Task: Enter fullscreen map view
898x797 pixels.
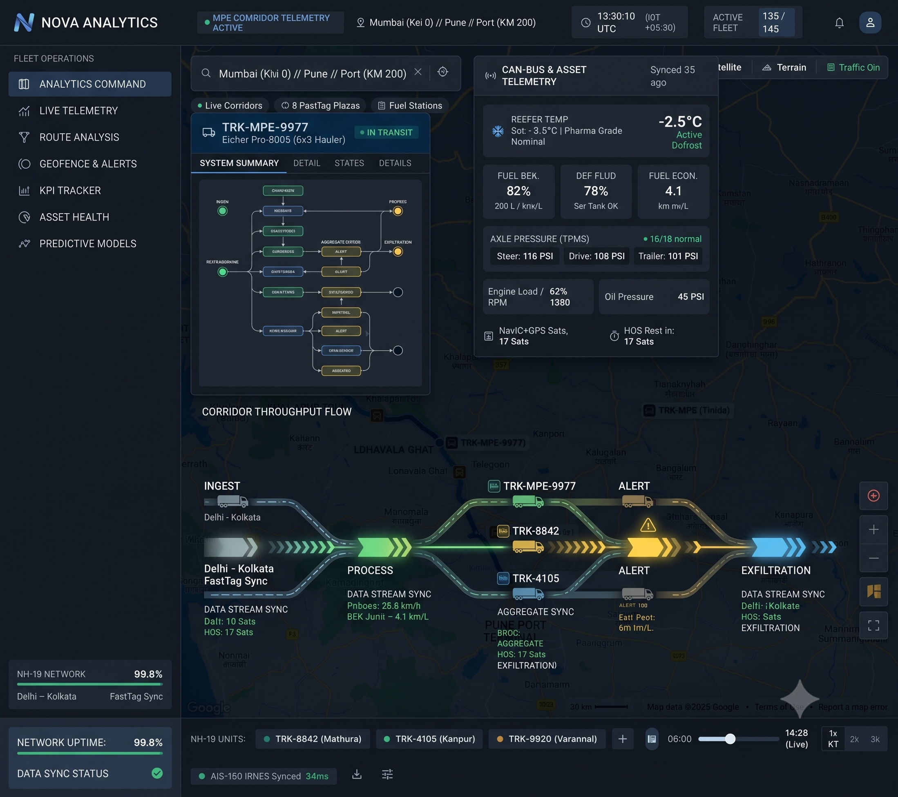Action: click(x=873, y=625)
